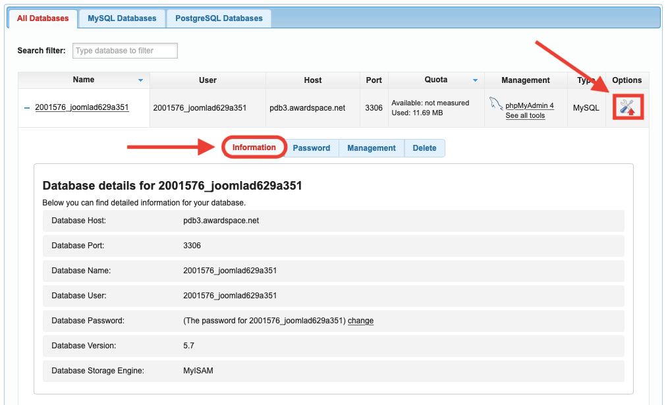Click the User column header
This screenshot has width=666, height=405.
208,80
